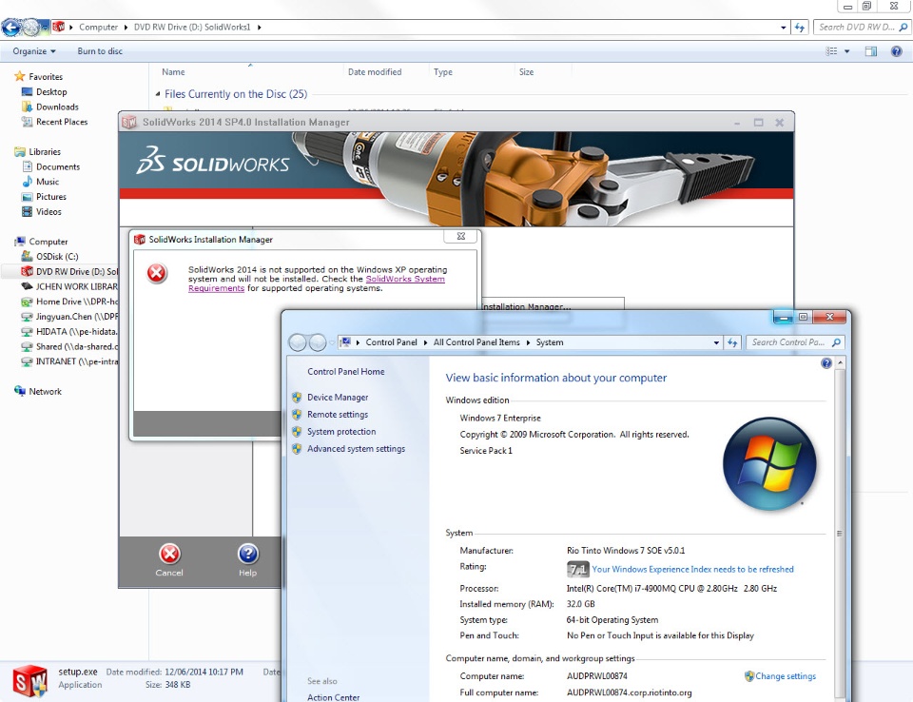Click the setup.exe SolidWorks icon in details pane

tap(29, 681)
